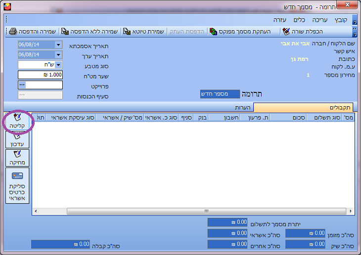Image resolution: width=361 pixels, height=255 pixels.
Task: Click the מחיקה (delete) icon button
Action: tap(17, 158)
